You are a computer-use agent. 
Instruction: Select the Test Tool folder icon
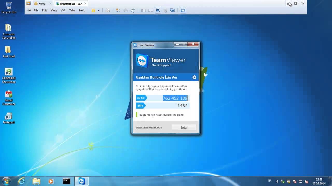[x=9, y=52]
